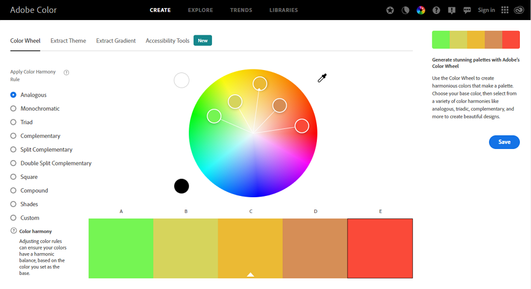This screenshot has height=289, width=531.
Task: Open the LIBRARIES menu
Action: tap(284, 10)
